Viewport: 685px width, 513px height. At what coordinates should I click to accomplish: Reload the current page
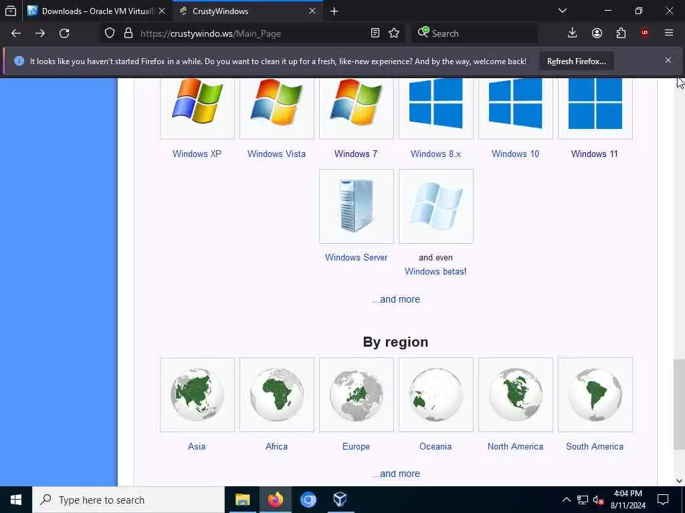64,33
